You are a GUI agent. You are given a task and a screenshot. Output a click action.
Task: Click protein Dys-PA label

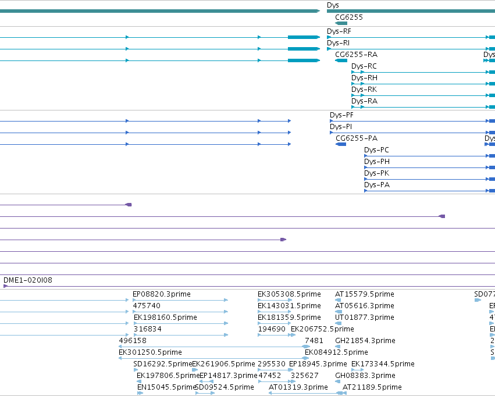pos(377,185)
